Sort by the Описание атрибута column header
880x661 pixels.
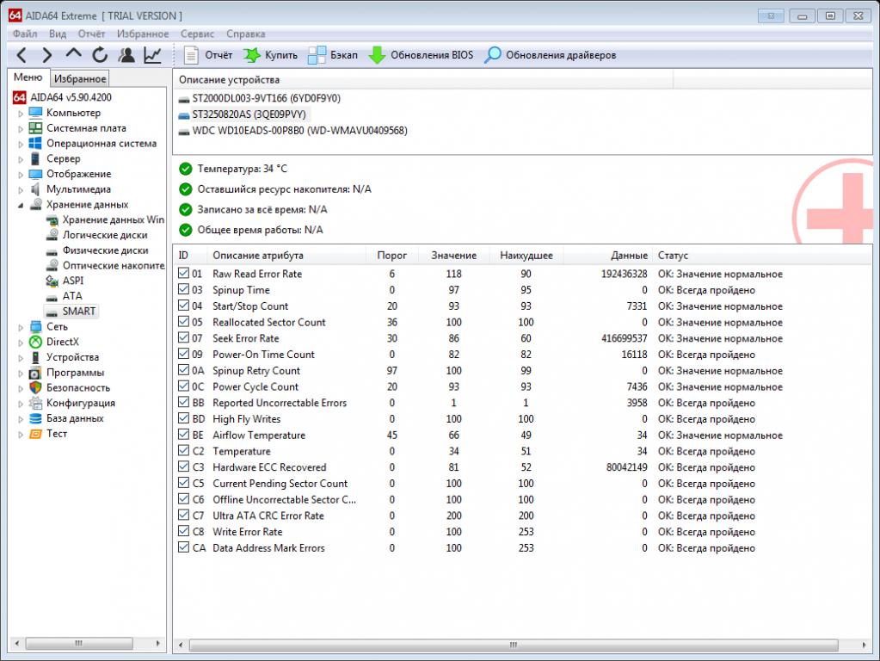pos(286,256)
